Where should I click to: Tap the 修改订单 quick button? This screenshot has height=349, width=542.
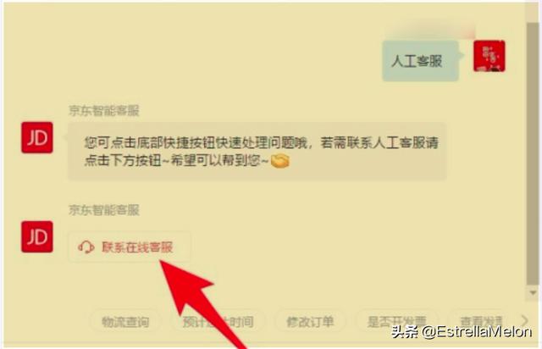(310, 322)
